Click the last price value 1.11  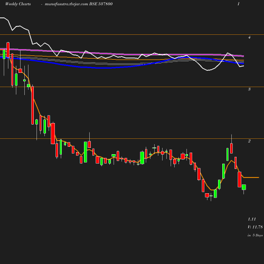click(252, 219)
